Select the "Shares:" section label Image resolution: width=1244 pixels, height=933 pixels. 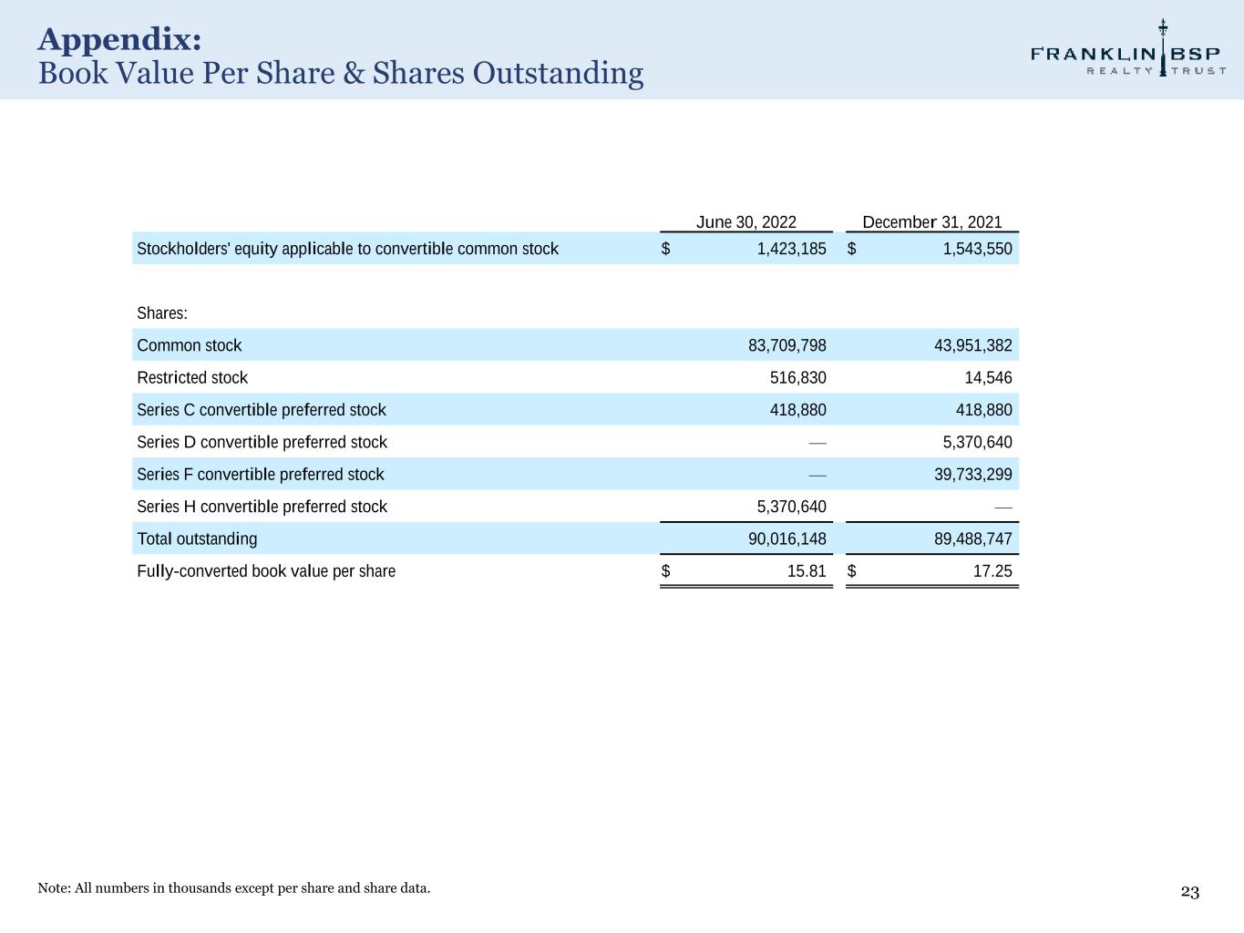coord(162,313)
